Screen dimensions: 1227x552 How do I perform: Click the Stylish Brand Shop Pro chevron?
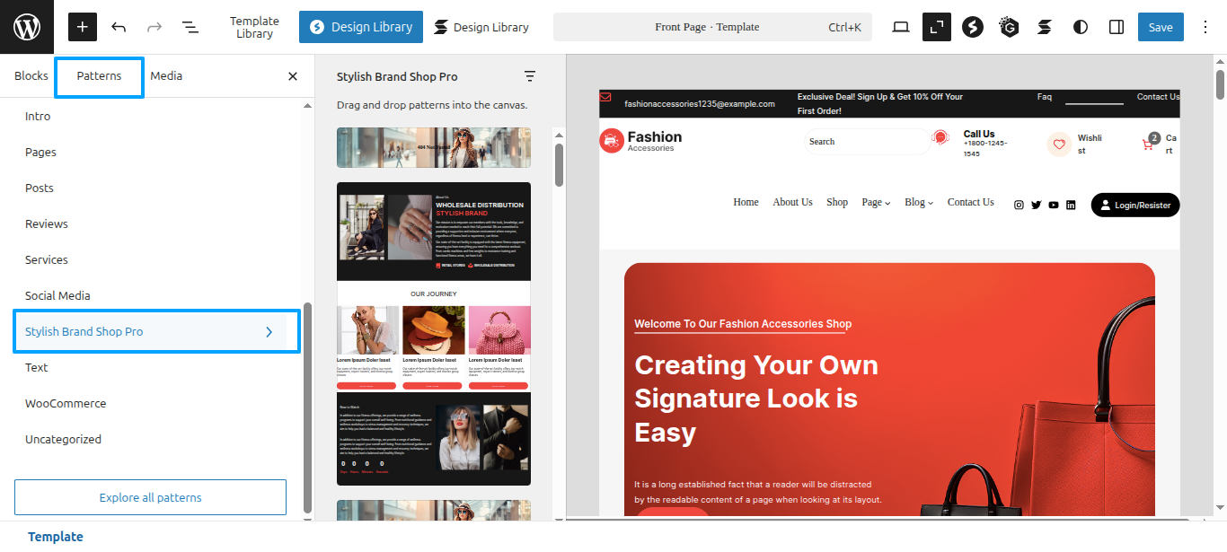(x=269, y=332)
